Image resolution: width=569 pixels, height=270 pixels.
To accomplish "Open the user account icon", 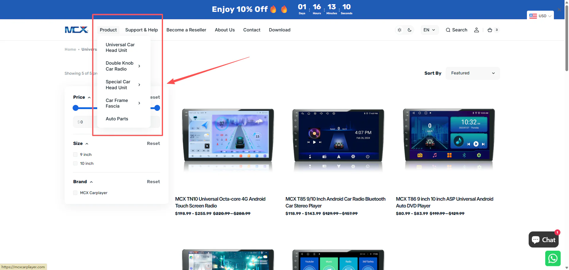I will point(476,30).
